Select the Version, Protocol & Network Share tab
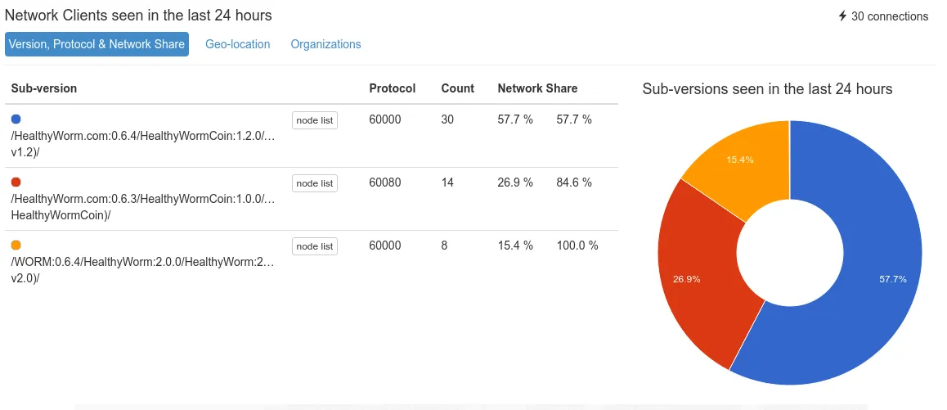The image size is (947, 410). point(96,44)
